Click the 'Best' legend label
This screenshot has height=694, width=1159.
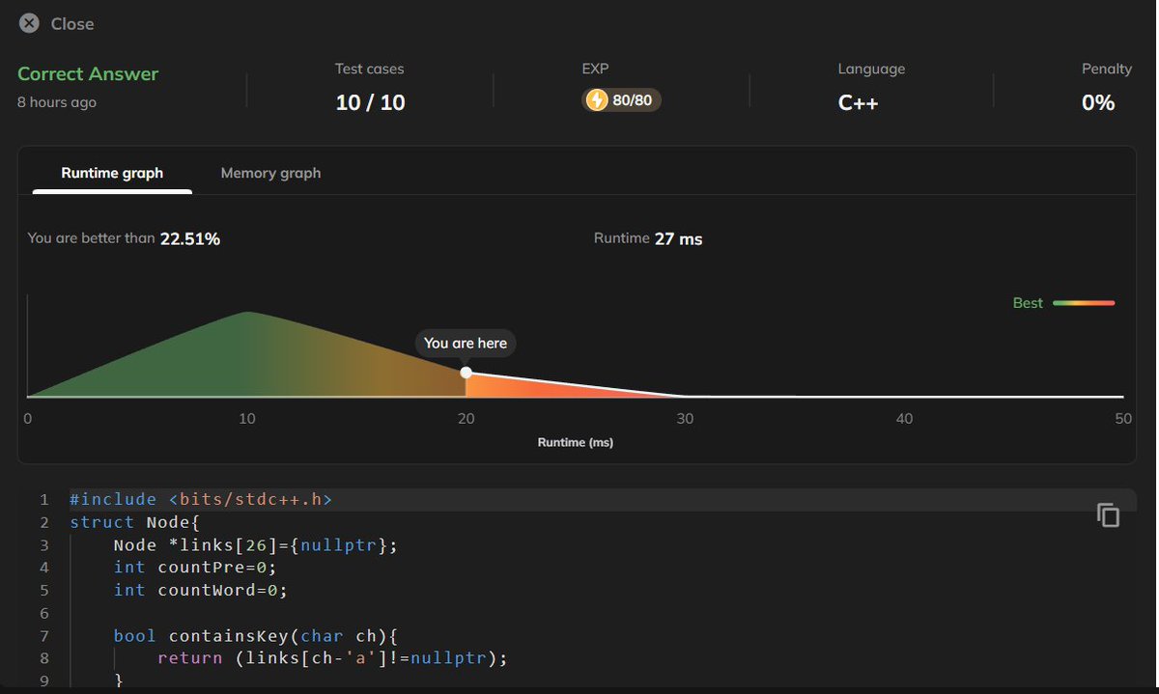1028,303
